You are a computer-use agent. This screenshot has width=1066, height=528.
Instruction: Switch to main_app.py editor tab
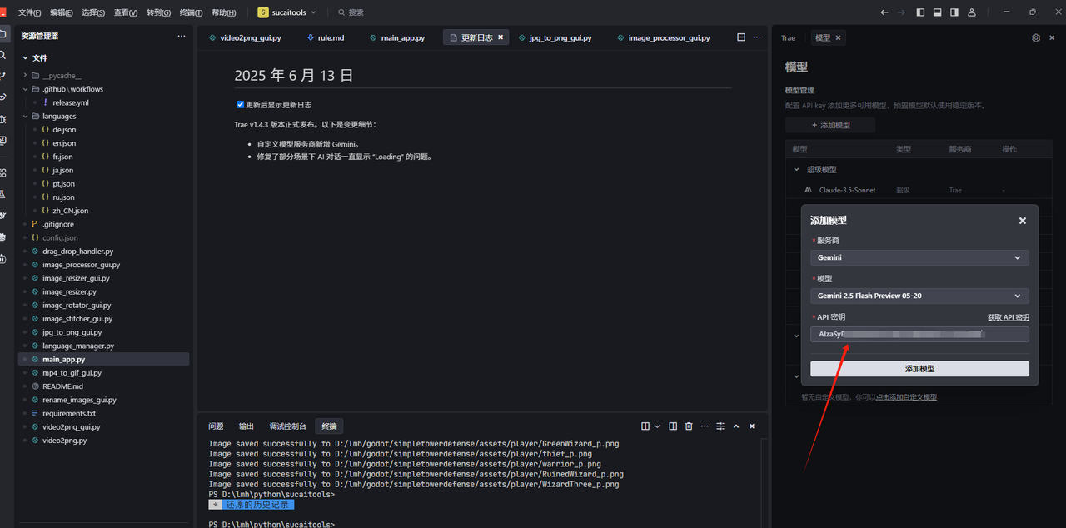coord(397,37)
